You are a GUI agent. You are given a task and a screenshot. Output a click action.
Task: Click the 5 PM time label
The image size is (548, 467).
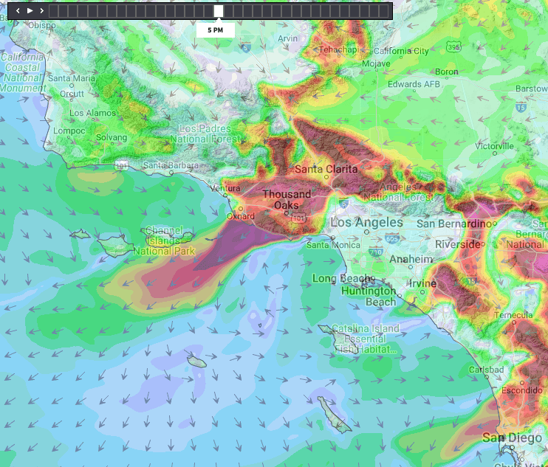click(x=216, y=30)
